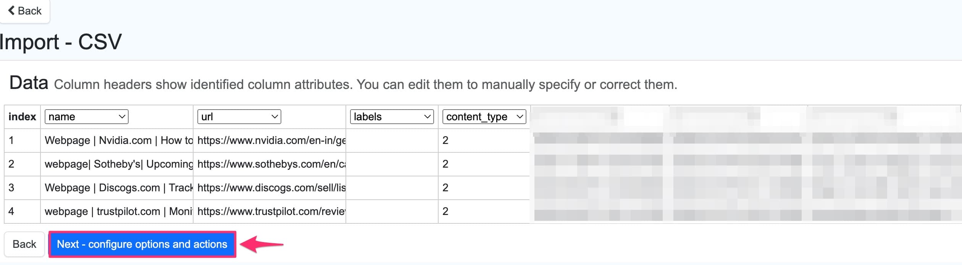
Task: Click the trustpilot.com URL cell in row 4
Action: [x=270, y=212]
